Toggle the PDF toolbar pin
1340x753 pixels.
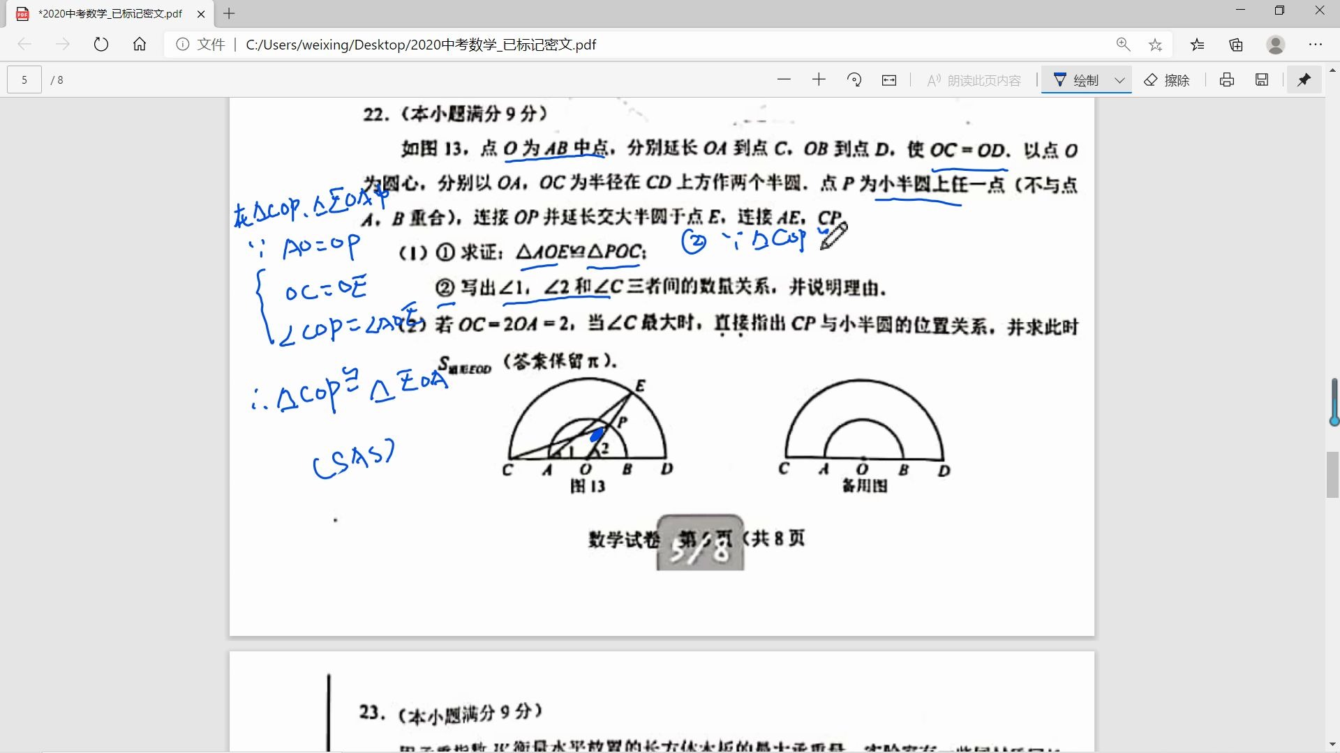(1304, 79)
